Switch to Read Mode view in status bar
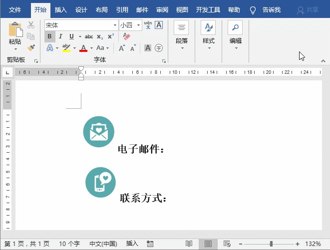Image resolution: width=330 pixels, height=250 pixels. (189, 244)
